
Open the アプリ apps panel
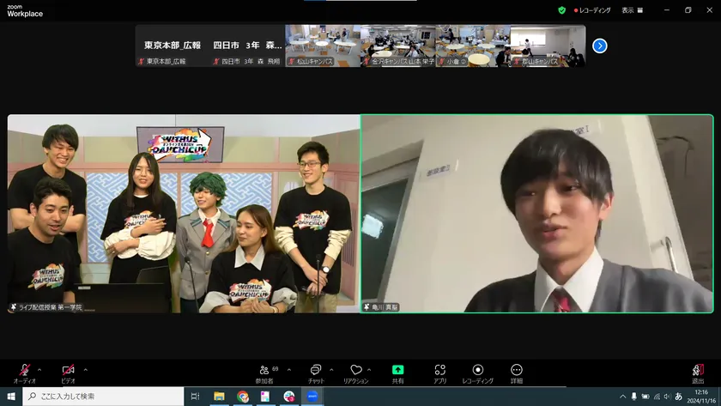coord(439,371)
